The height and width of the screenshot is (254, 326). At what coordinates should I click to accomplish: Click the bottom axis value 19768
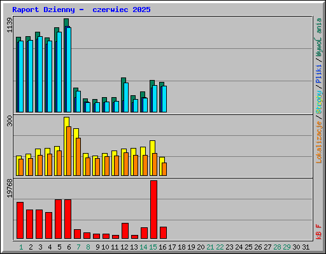point(10,189)
